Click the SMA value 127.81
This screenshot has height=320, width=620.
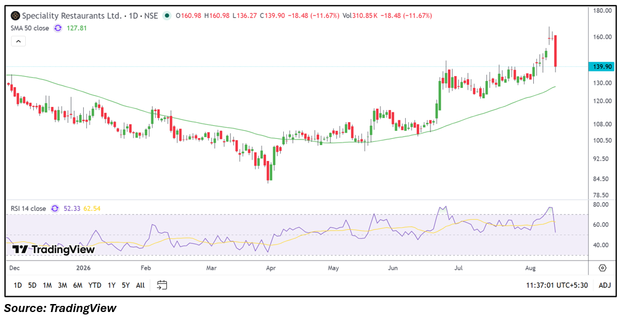[77, 28]
